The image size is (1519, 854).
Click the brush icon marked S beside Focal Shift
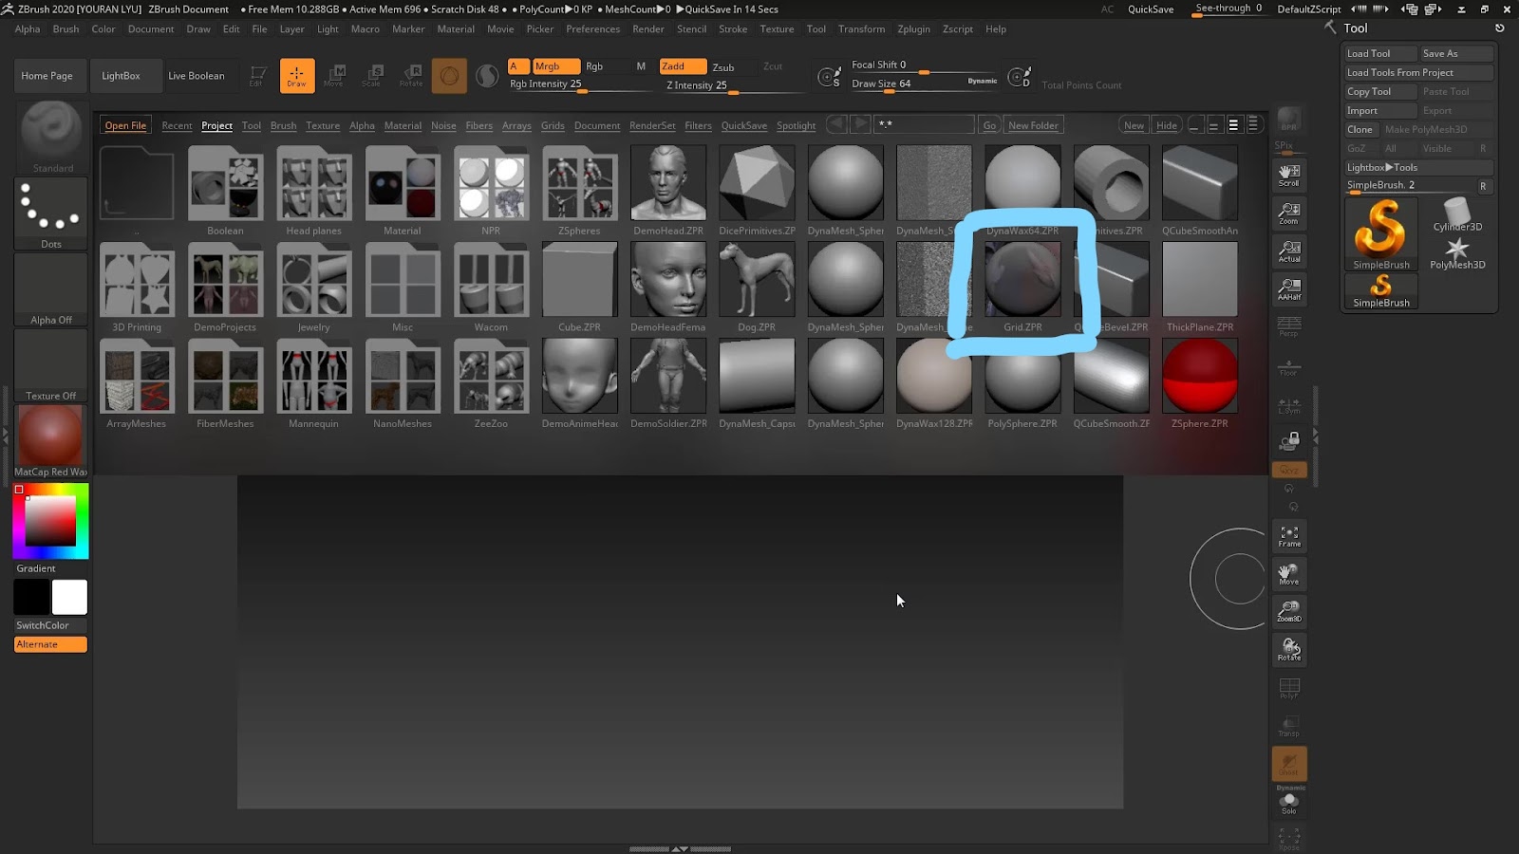pos(829,77)
